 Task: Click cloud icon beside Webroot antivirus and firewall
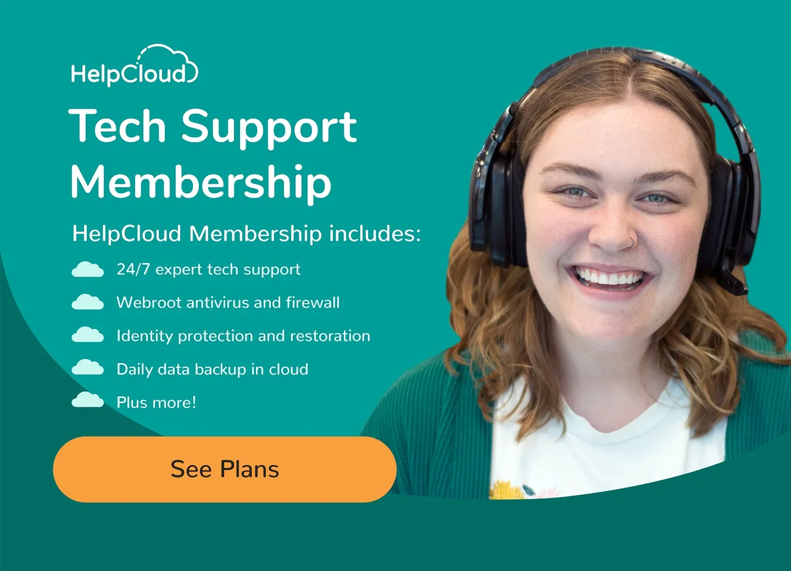(x=87, y=303)
